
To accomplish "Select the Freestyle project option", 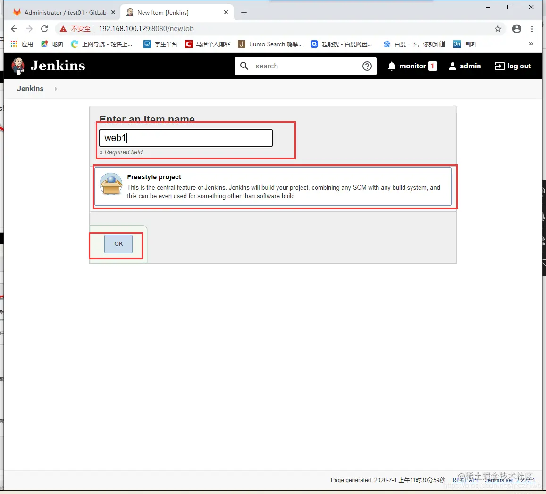I will 273,186.
